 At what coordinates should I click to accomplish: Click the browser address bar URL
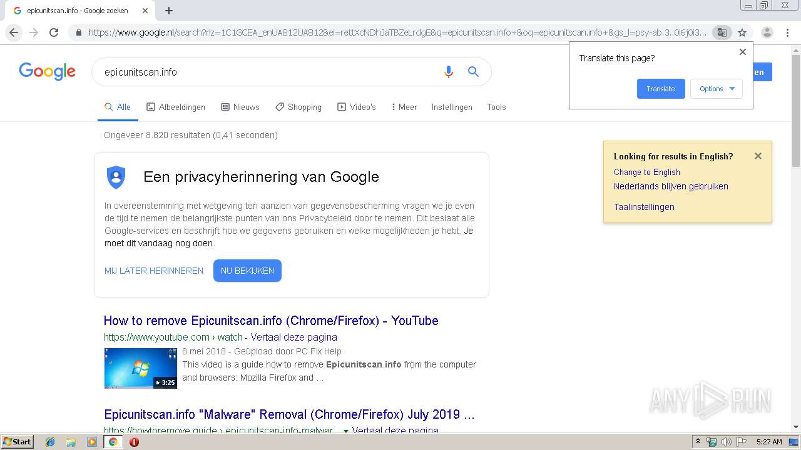click(x=397, y=32)
